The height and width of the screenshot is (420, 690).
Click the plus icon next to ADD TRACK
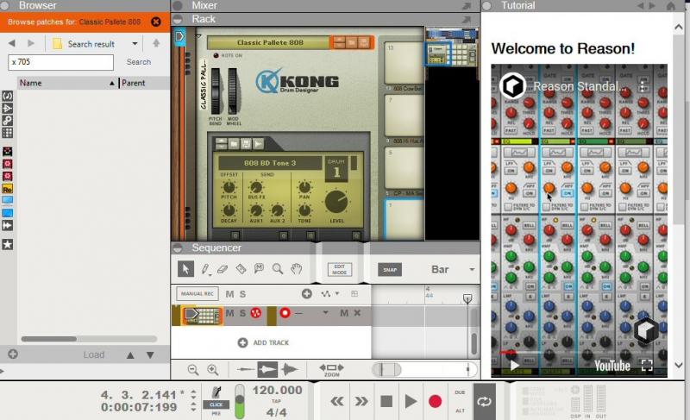pos(242,342)
